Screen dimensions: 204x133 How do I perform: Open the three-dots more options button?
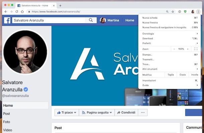(143, 113)
